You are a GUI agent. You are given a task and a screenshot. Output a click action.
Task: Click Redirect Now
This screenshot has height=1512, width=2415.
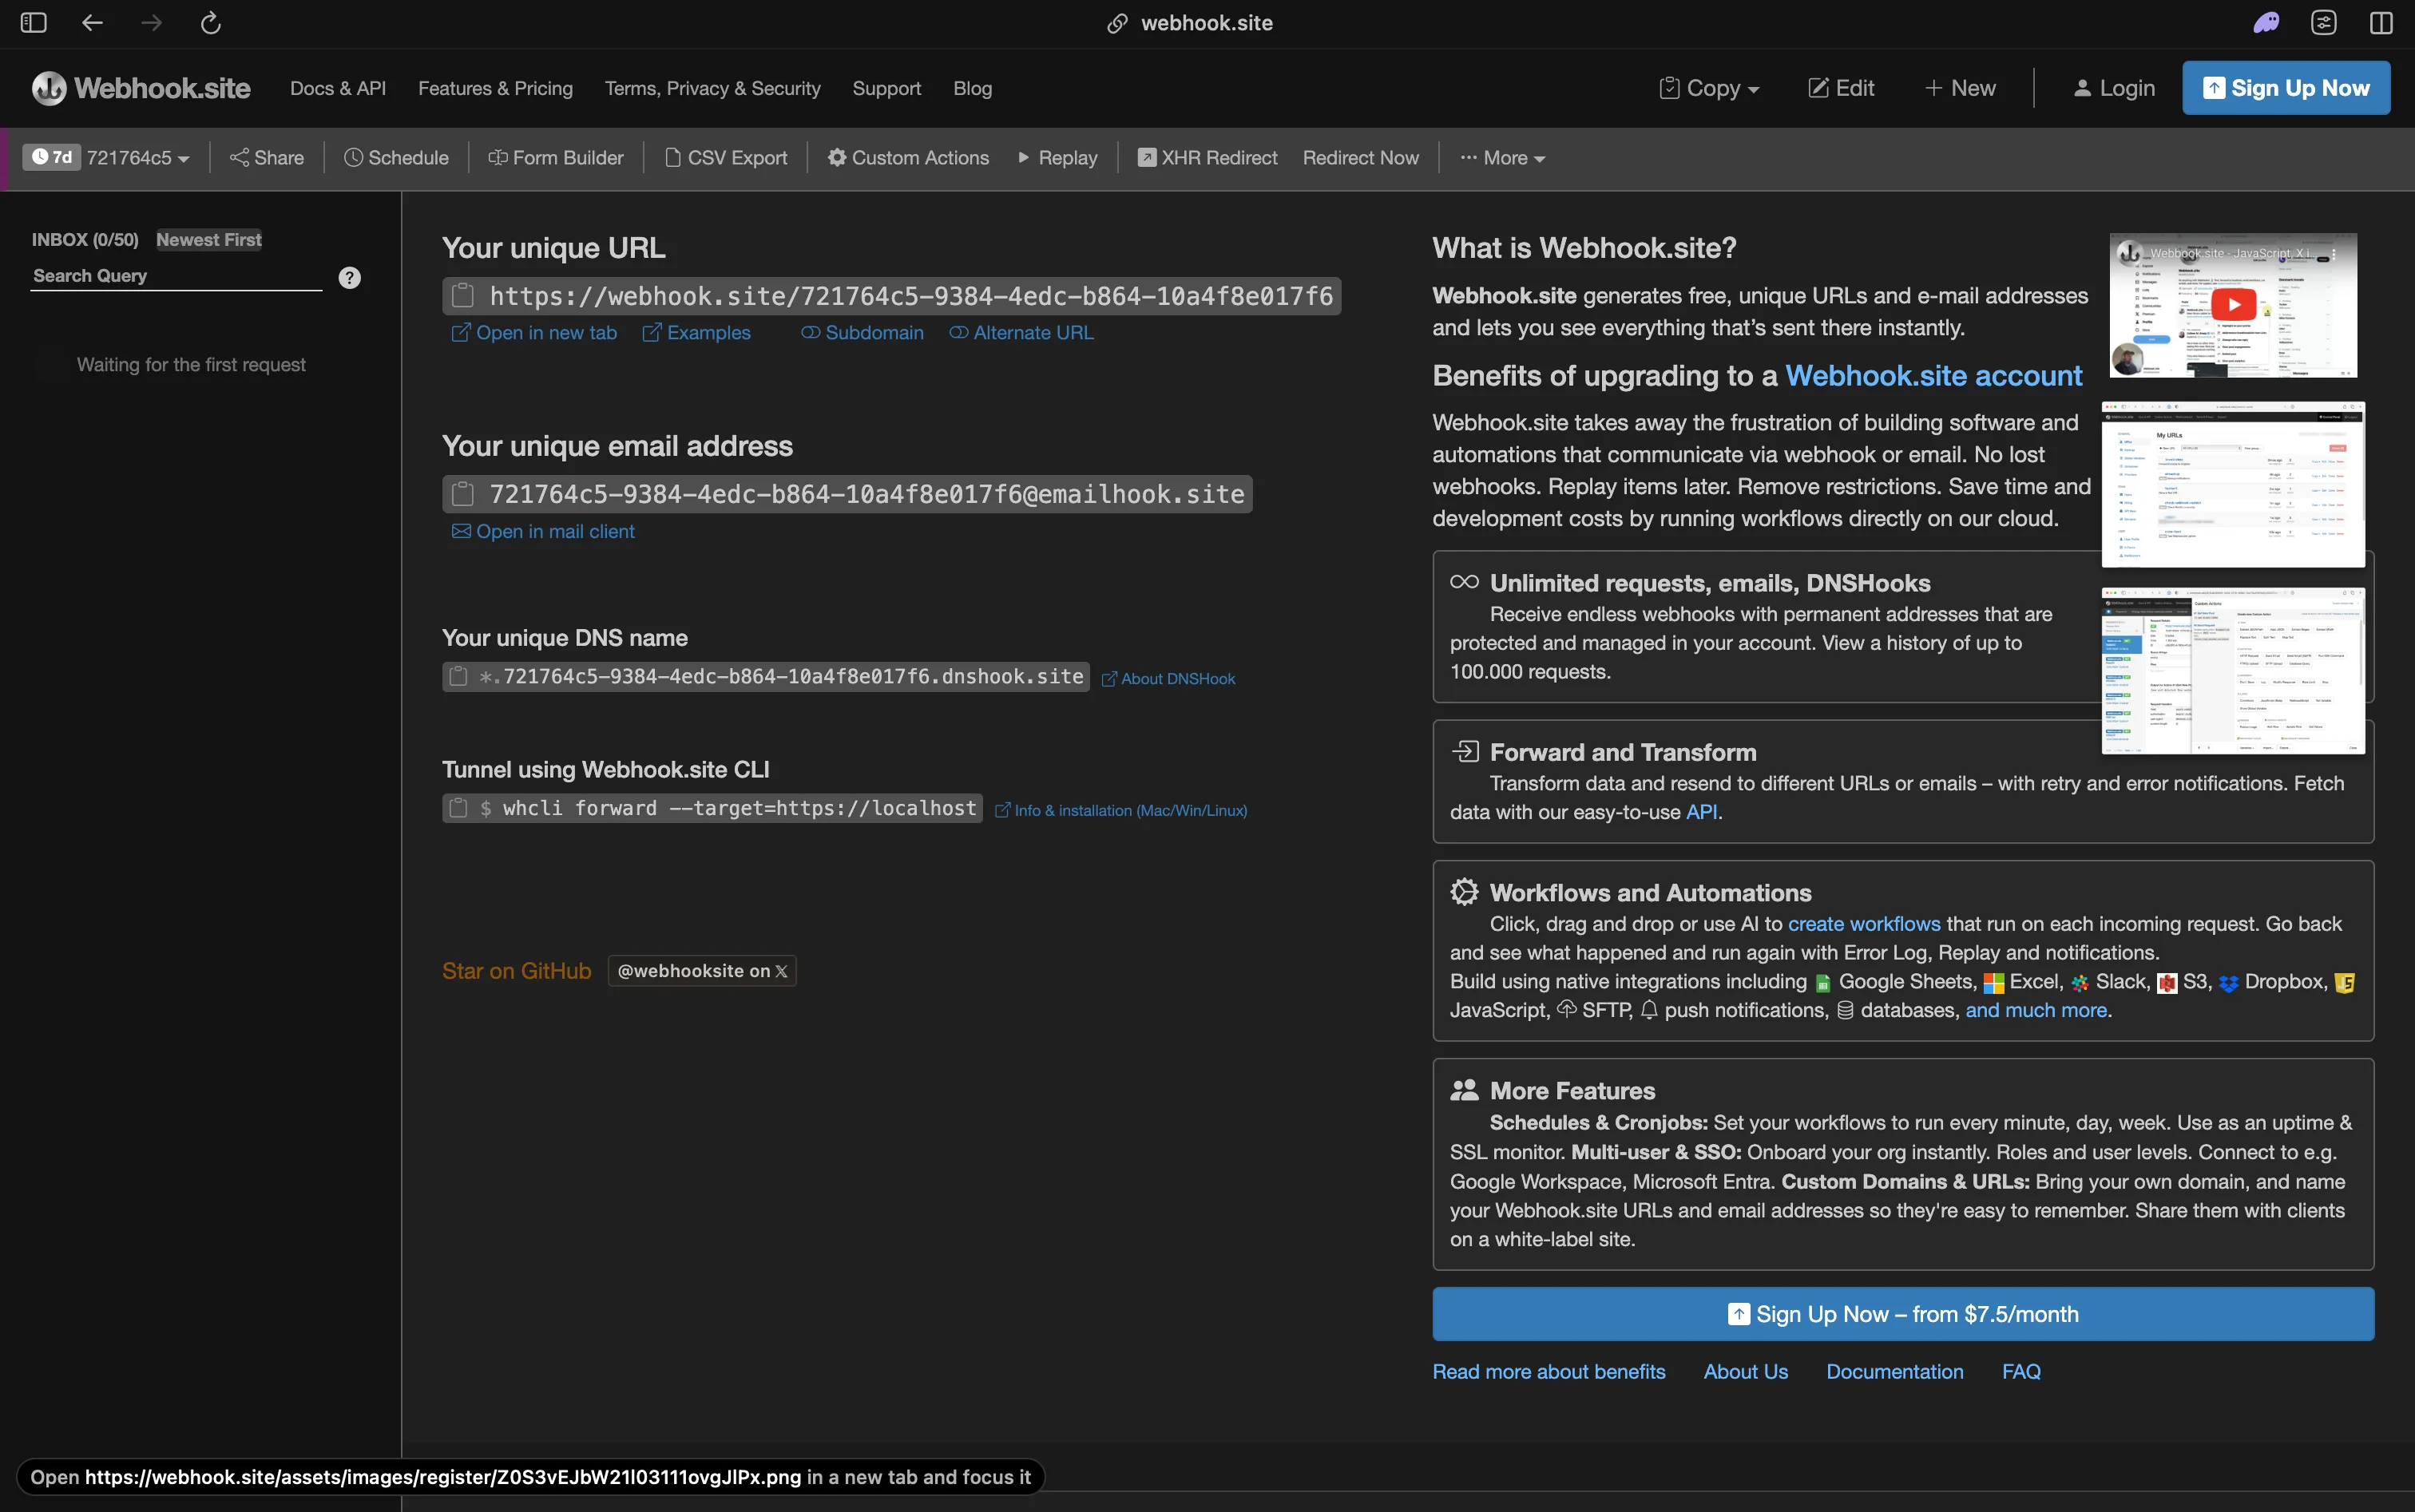[x=1359, y=158]
